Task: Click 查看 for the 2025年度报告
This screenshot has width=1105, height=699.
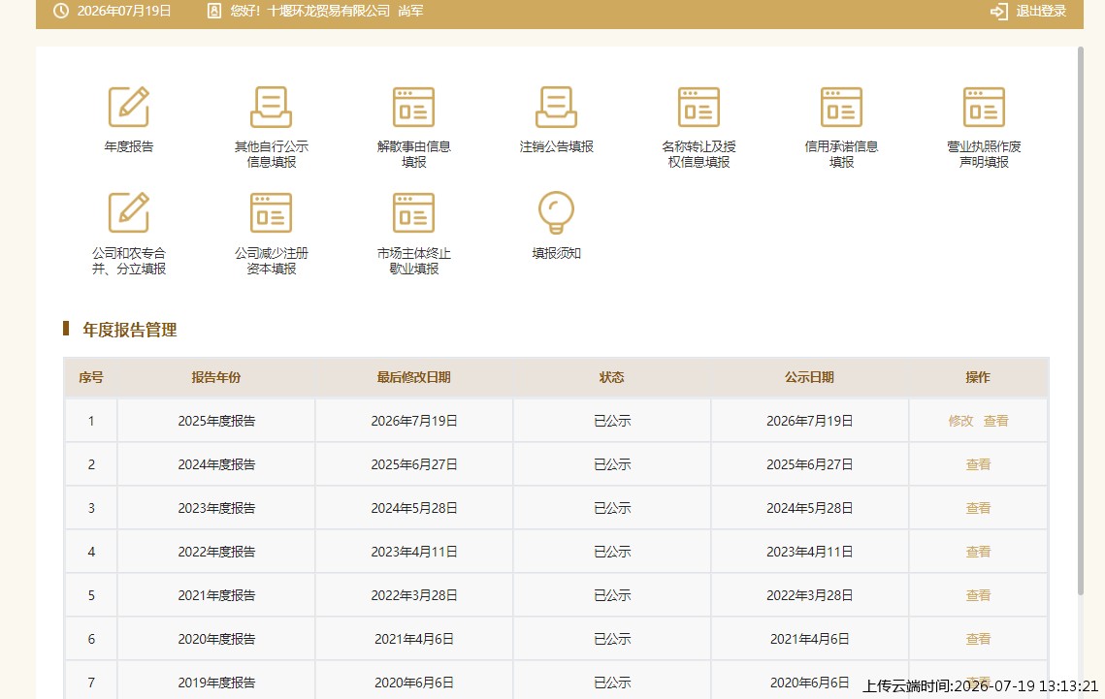Action: [x=995, y=421]
